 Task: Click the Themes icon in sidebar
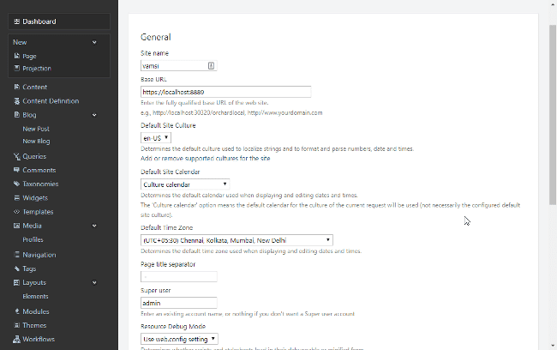pos(17,325)
